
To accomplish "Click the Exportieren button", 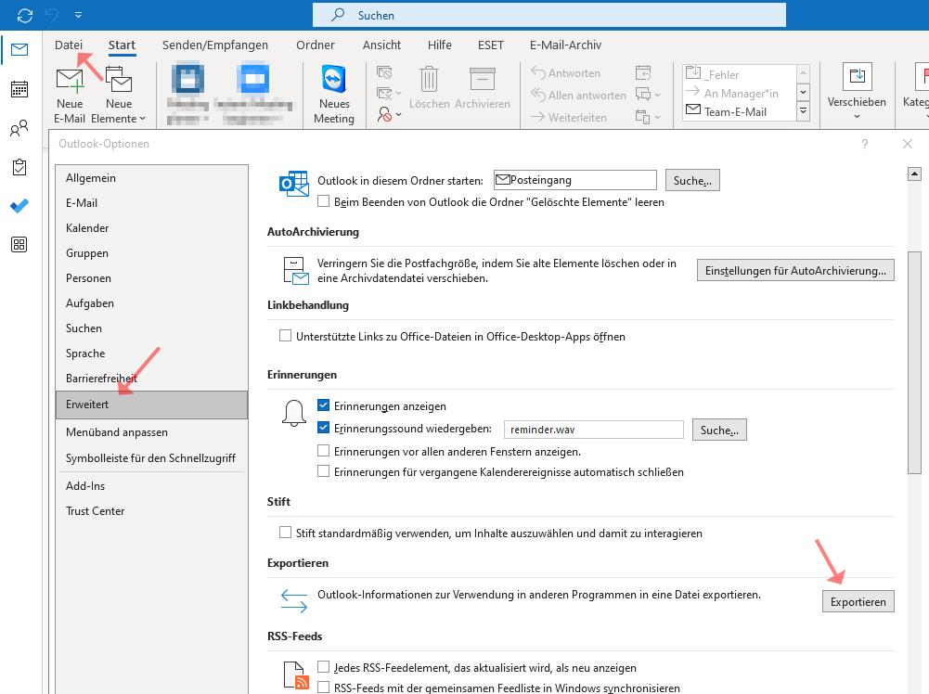I will (858, 601).
